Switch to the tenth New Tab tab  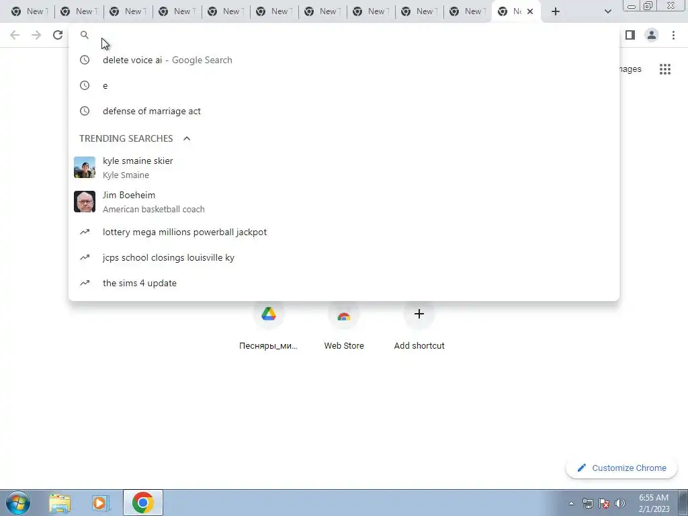tap(468, 11)
